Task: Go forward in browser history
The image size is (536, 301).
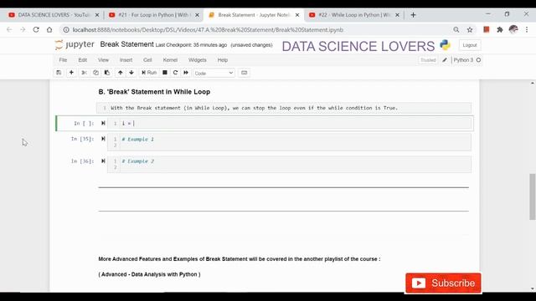Action: (23, 30)
